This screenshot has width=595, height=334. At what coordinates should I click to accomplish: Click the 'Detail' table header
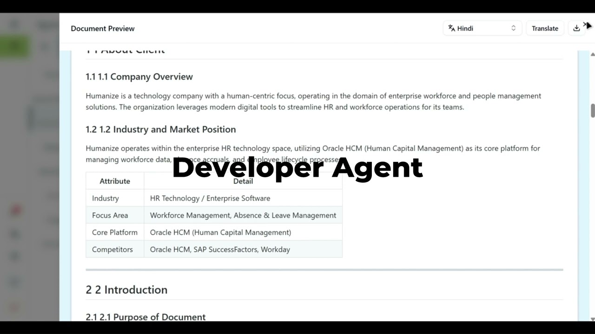tap(243, 181)
